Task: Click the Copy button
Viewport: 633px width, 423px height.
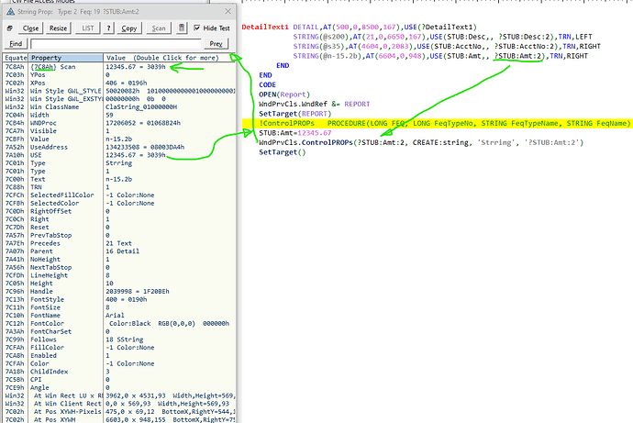Action: tap(128, 28)
